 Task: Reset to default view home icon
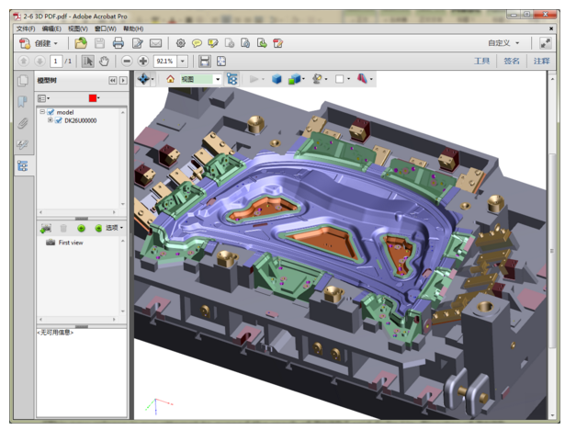[171, 79]
